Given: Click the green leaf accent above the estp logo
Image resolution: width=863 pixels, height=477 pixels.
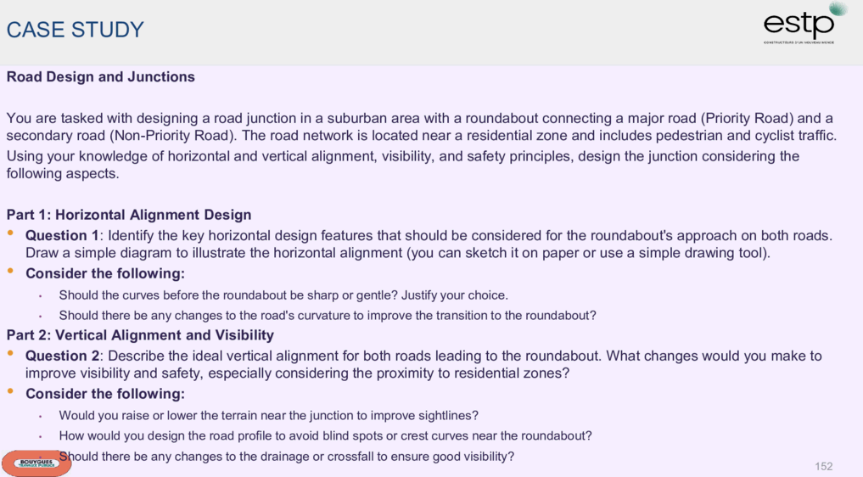Looking at the screenshot, I should coord(838,8).
